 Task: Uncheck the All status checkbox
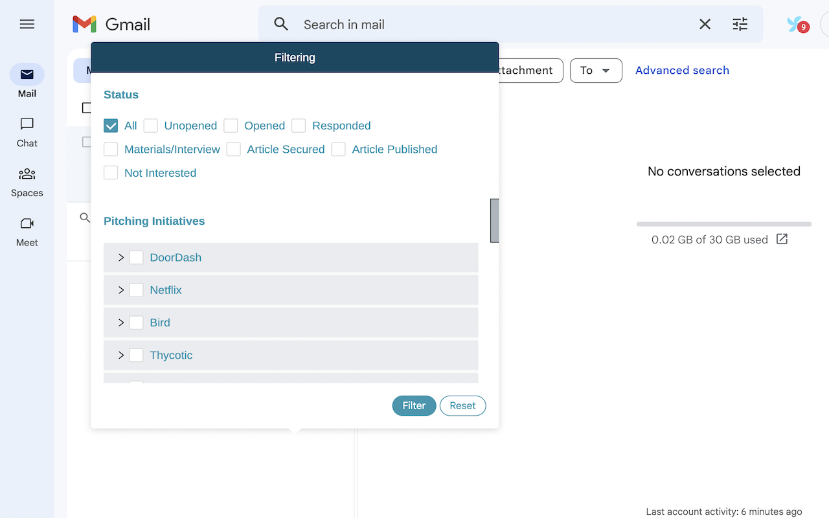click(x=111, y=125)
